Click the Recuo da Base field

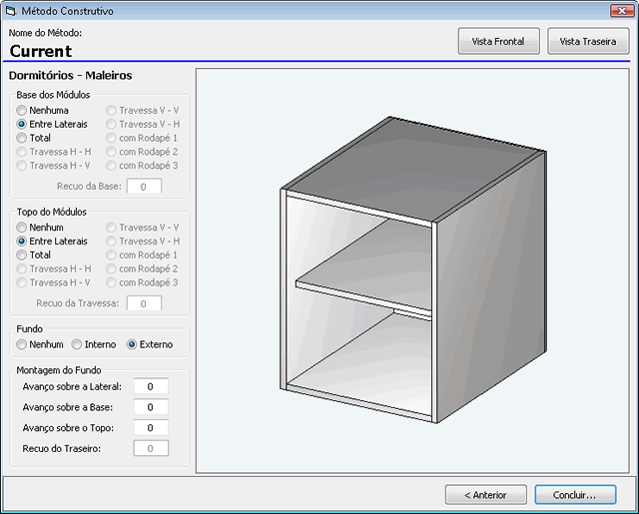(144, 186)
